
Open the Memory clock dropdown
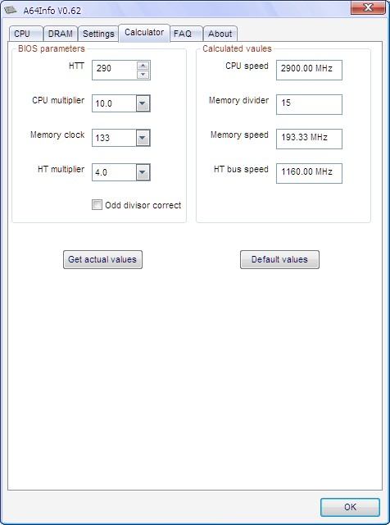[143, 138]
